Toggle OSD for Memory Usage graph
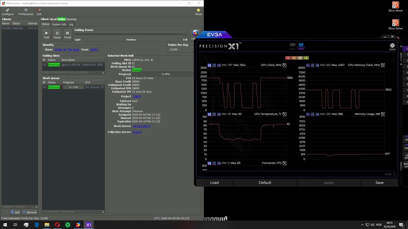The width and height of the screenshot is (408, 229). 308,114
